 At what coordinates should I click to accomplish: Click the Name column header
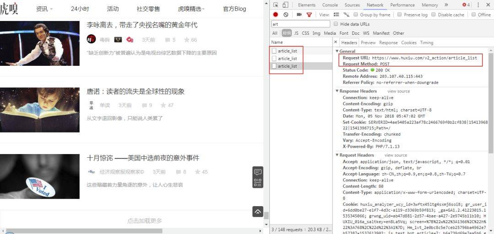(301, 42)
